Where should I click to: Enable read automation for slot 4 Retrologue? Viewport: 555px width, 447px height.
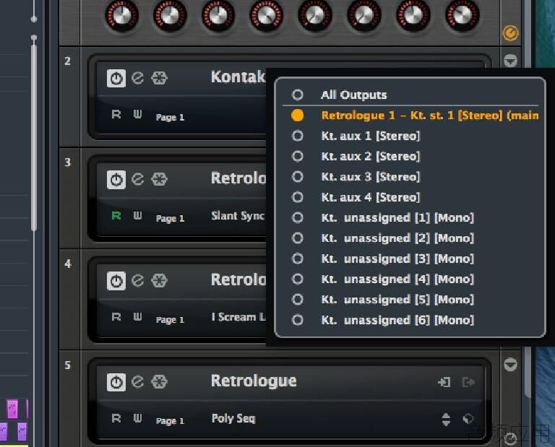click(x=116, y=317)
